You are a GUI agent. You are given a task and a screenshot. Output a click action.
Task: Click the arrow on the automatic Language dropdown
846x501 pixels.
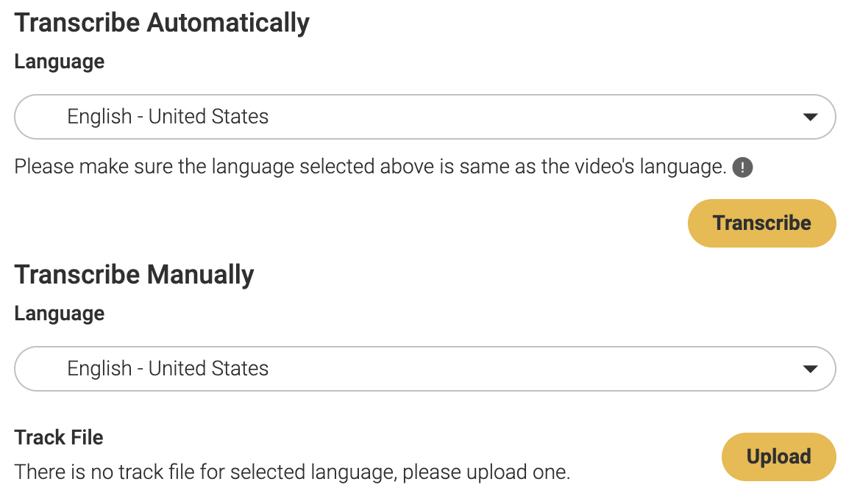(x=810, y=117)
